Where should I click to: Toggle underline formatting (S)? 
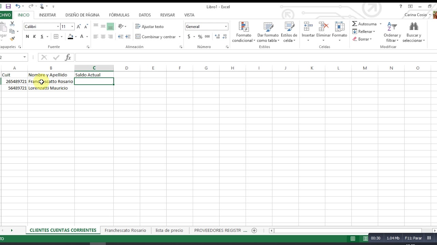tap(42, 37)
